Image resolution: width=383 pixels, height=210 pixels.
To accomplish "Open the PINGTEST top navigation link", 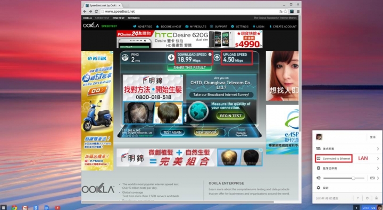I will tap(119, 18).
